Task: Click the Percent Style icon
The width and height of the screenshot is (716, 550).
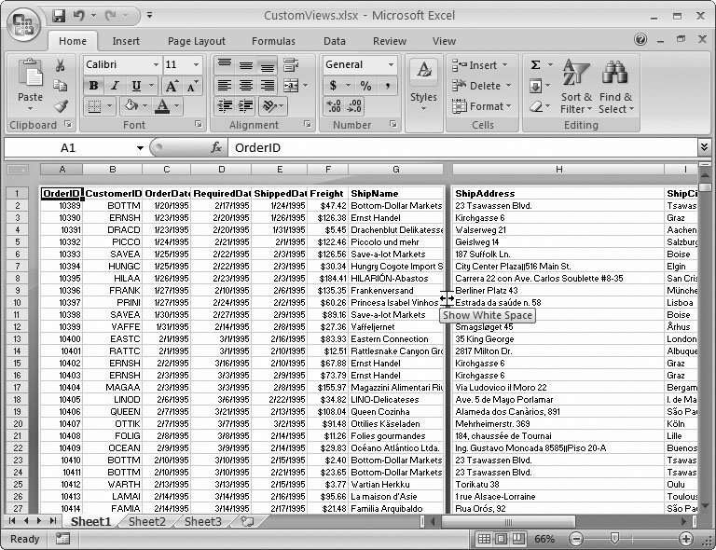Action: pos(365,86)
